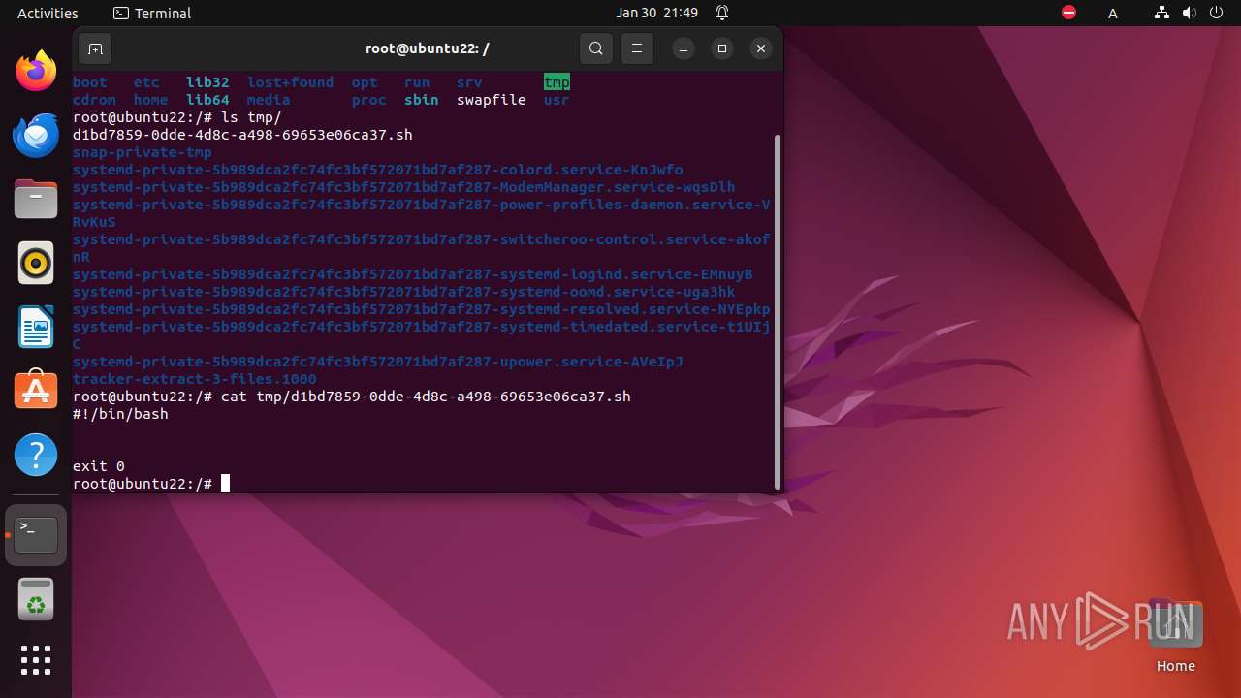Click the highlighted 'tmp' directory name
The width and height of the screenshot is (1241, 698).
(x=557, y=82)
